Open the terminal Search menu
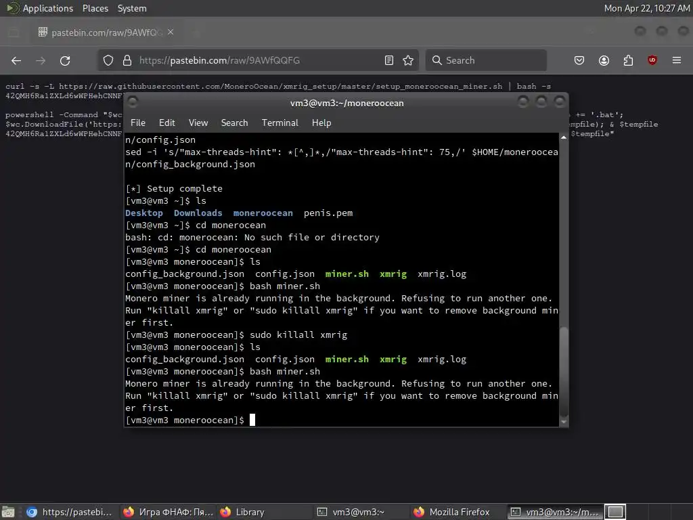 click(235, 123)
